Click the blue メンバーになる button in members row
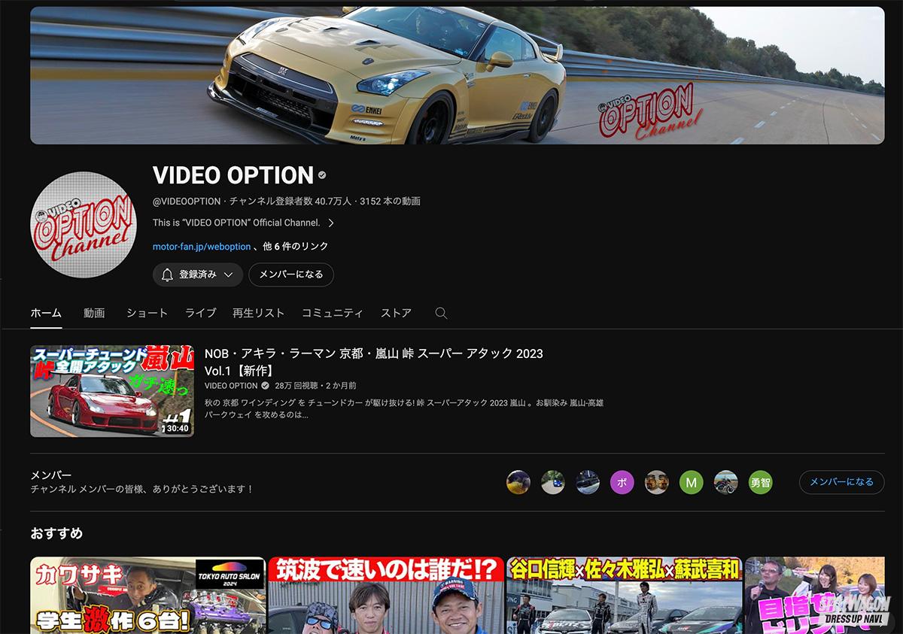 (x=841, y=482)
